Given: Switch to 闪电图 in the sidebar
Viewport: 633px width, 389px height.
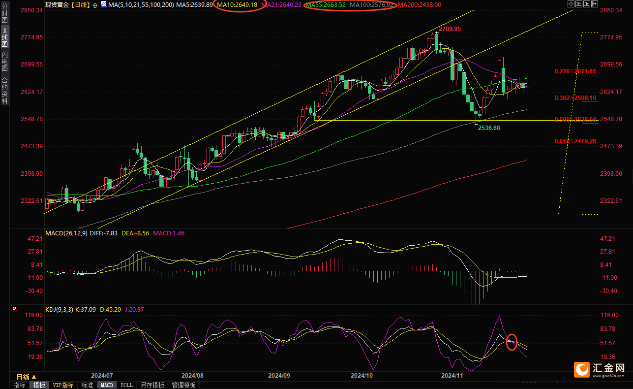Looking at the screenshot, I should click(x=5, y=61).
